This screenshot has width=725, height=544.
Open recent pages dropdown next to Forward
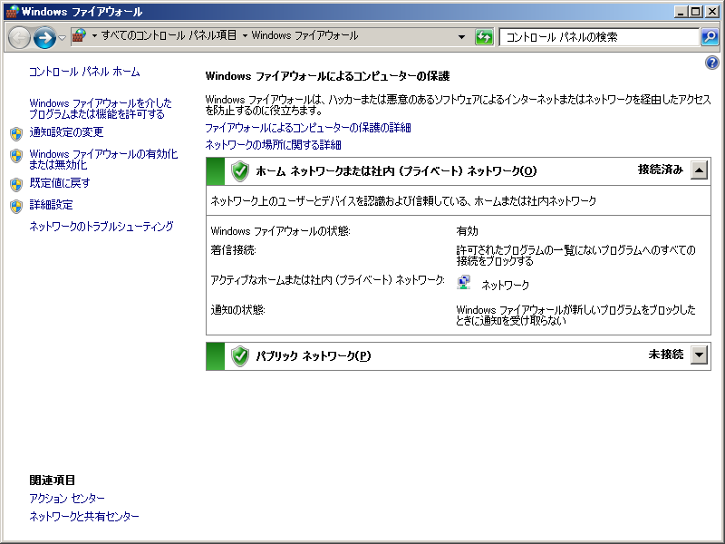tap(62, 38)
